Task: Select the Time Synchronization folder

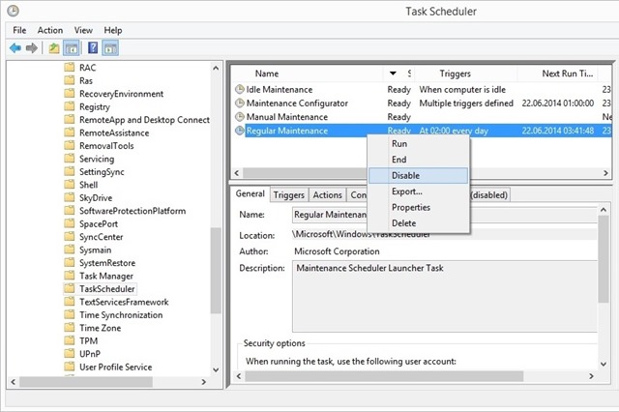Action: (x=121, y=315)
